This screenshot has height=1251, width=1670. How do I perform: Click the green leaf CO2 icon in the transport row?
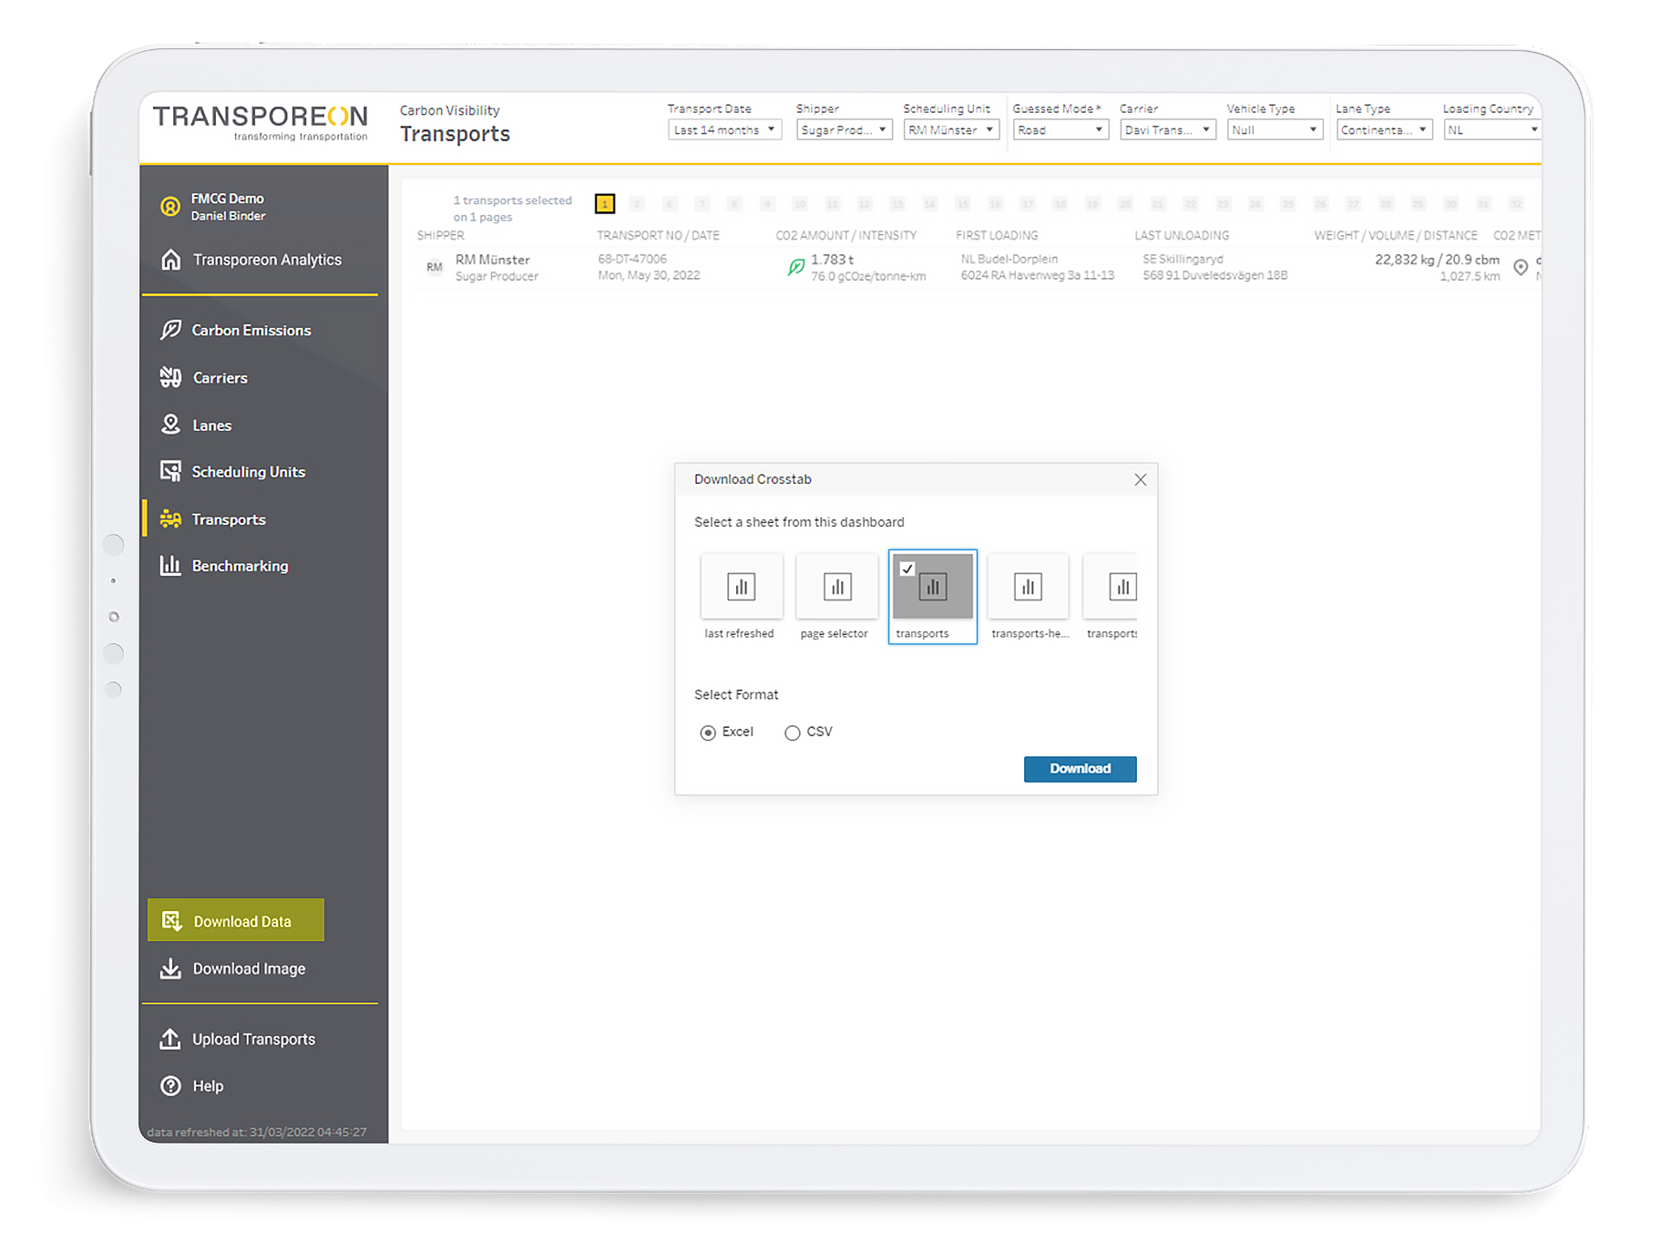click(x=795, y=268)
